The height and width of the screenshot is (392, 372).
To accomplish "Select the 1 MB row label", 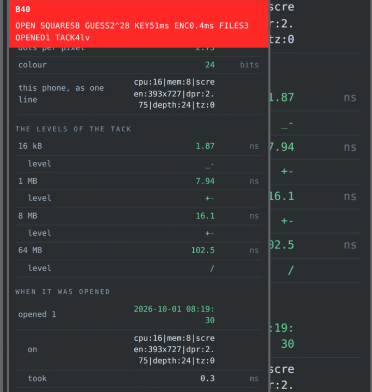I will coord(28,181).
